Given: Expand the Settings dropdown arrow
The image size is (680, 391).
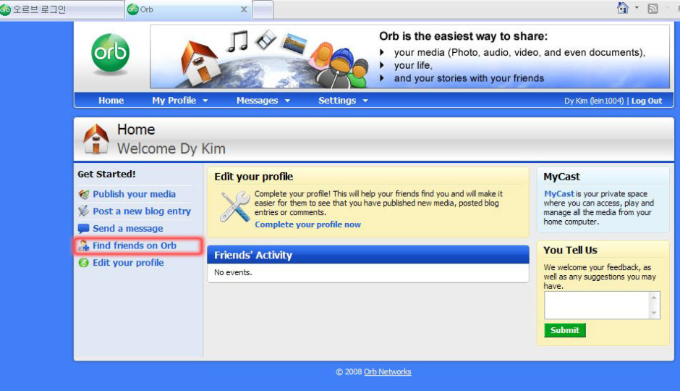Looking at the screenshot, I should coord(365,101).
